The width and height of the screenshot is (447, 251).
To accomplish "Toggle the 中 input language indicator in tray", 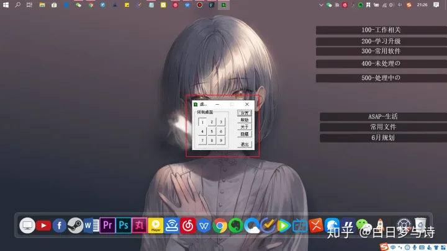I will tap(400, 5).
